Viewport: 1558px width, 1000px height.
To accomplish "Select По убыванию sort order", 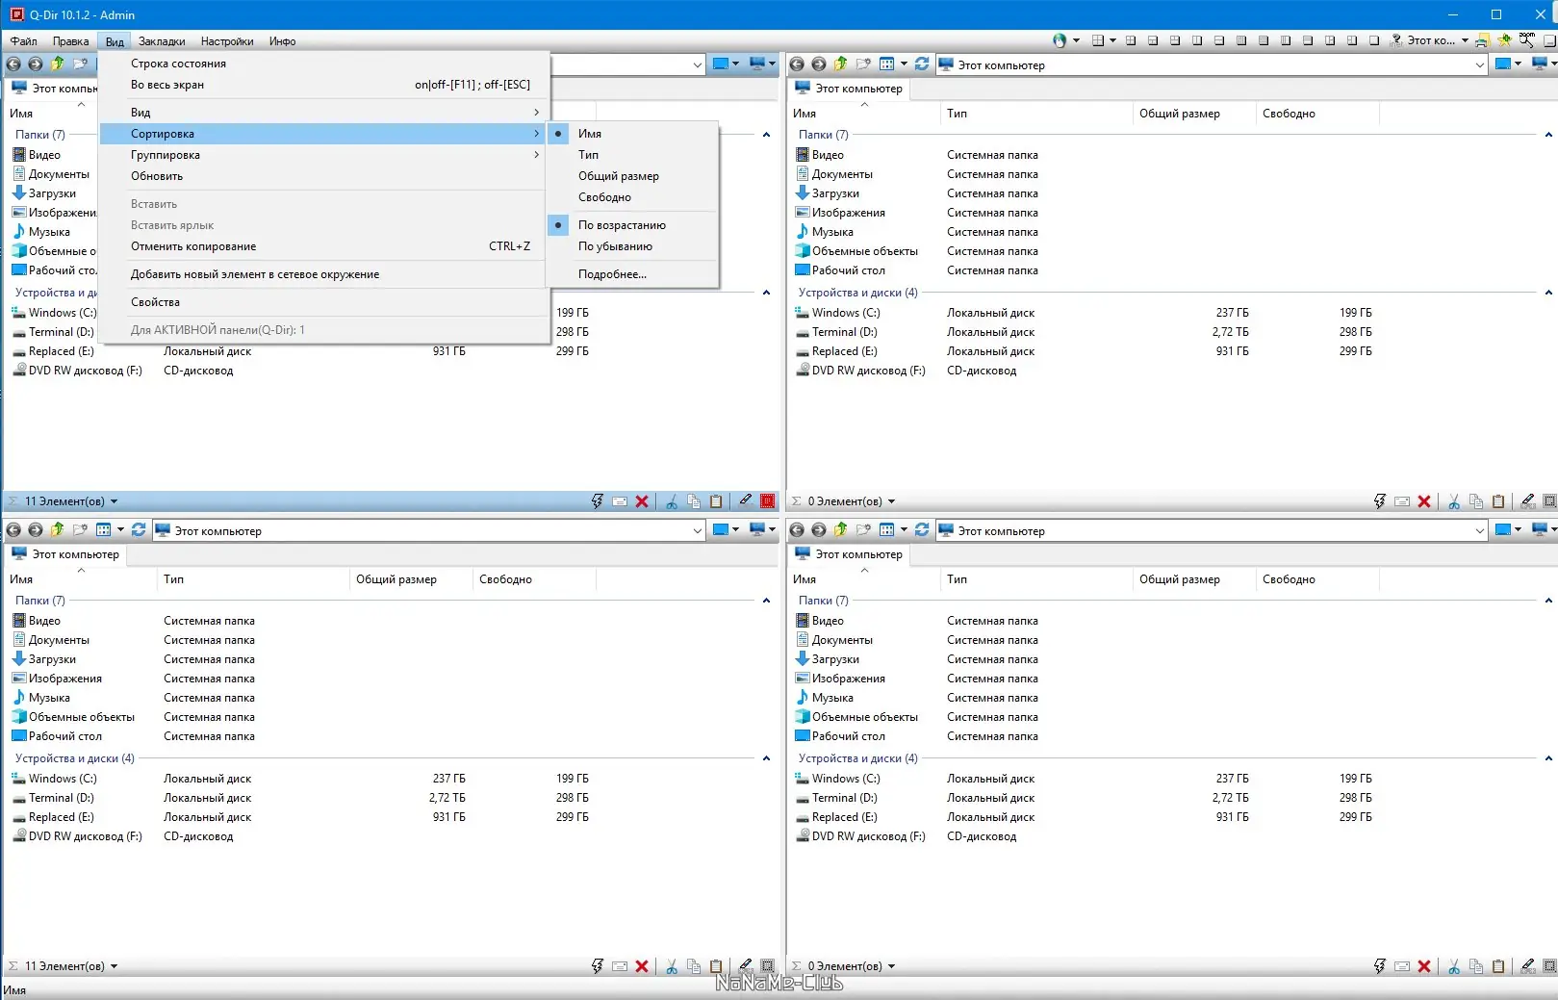I will 632,246.
